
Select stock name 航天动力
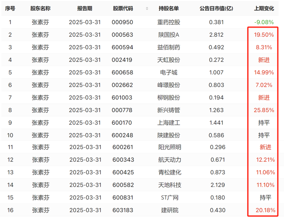point(170,160)
